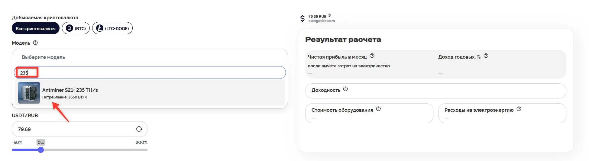This screenshot has width=589, height=161.
Task: Click the Antminer S21+ thumbnail image
Action: [x=29, y=93]
